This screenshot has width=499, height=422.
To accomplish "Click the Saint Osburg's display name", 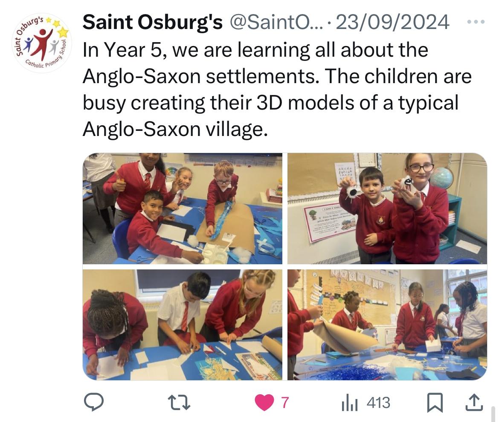I will (x=152, y=22).
